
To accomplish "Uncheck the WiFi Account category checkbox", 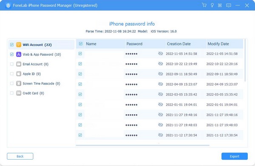I will pos(12,45).
